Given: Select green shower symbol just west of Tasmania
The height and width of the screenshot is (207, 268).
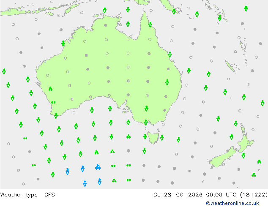Looking at the screenshot, I should 145,136.
